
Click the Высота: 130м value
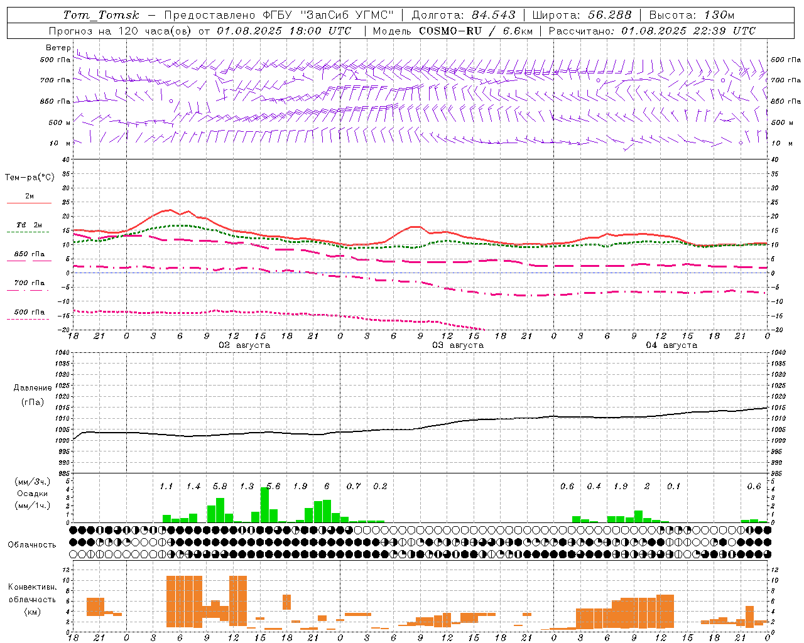pos(692,15)
